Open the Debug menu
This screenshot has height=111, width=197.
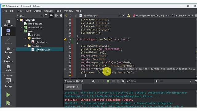[38, 11]
